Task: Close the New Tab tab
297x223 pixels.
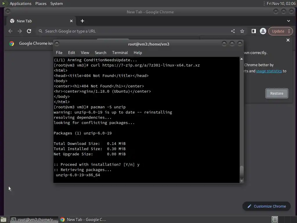Action: tap(71, 21)
